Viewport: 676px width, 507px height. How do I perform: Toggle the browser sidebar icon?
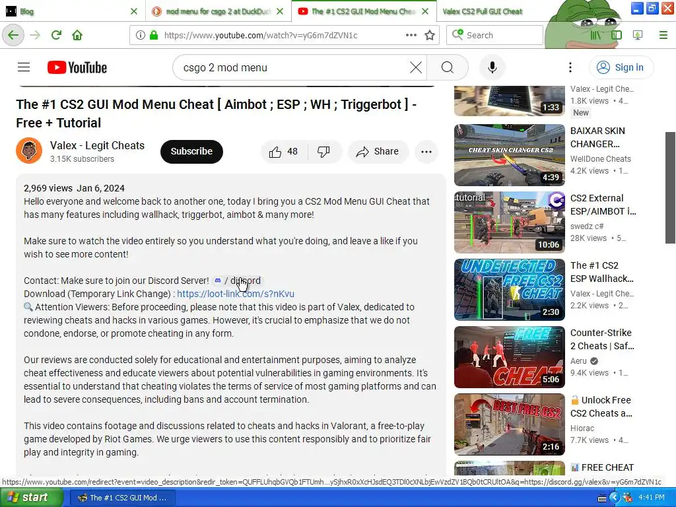tap(617, 35)
